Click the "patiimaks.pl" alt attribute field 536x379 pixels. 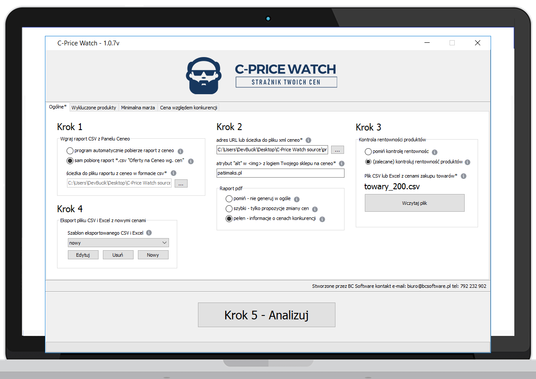[281, 173]
